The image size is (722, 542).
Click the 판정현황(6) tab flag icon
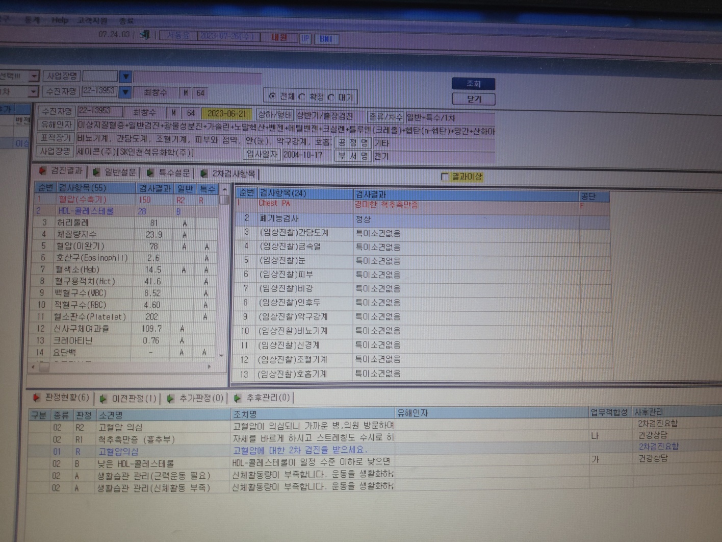pyautogui.click(x=37, y=398)
